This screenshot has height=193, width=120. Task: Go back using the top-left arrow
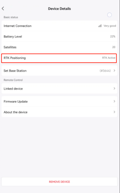3,8
